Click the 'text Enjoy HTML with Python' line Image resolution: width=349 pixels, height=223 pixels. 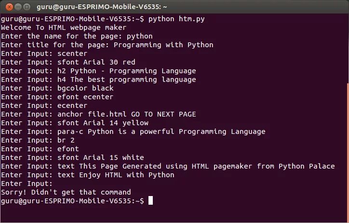(115, 175)
